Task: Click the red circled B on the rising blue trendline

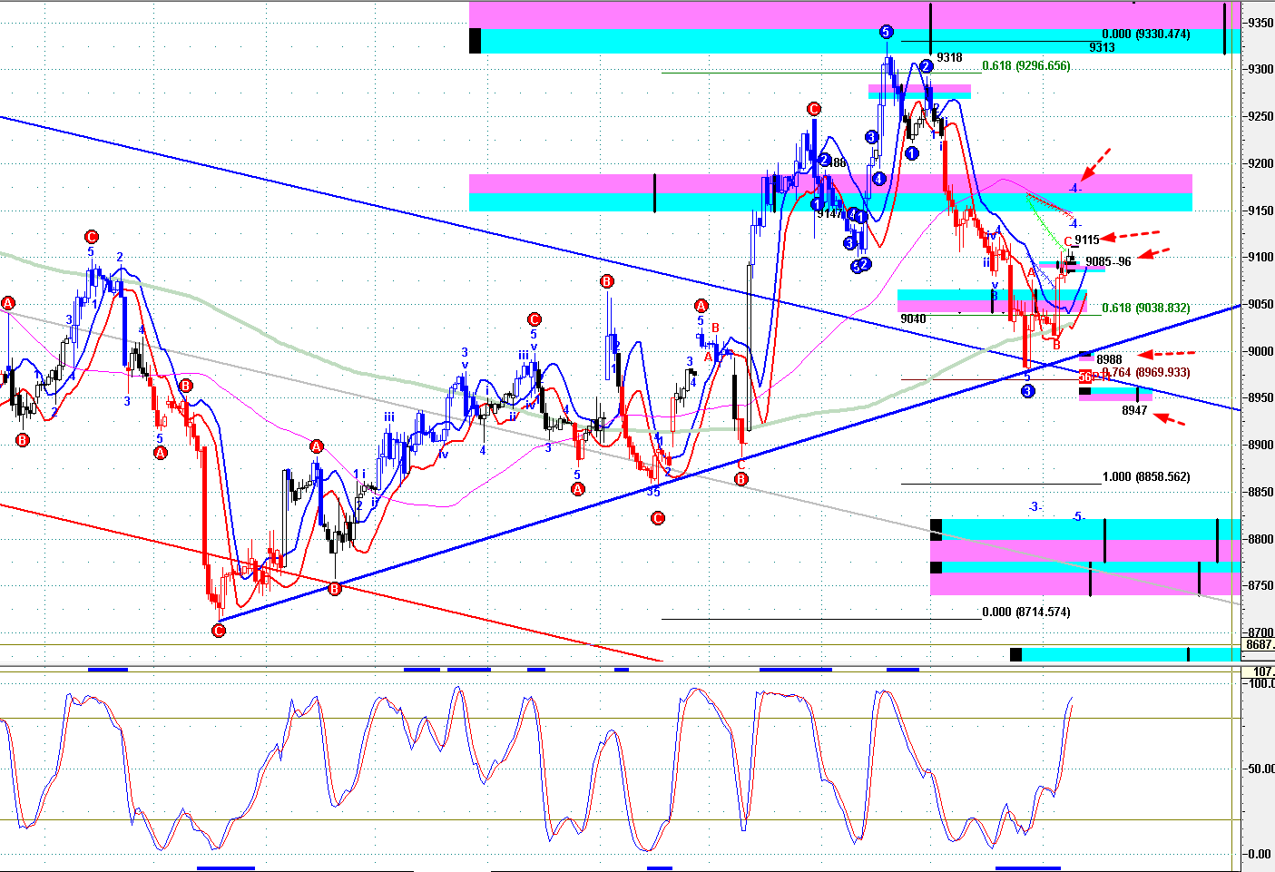Action: click(334, 589)
